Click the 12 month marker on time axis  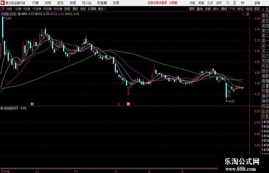click(76, 171)
